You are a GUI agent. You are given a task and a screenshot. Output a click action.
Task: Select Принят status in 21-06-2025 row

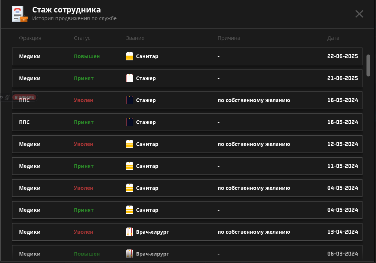tap(84, 78)
